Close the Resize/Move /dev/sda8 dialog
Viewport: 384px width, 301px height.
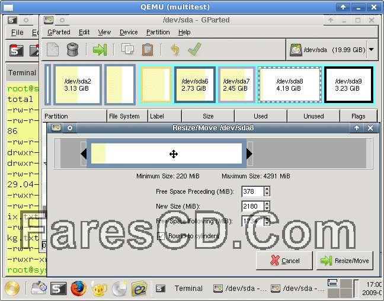(x=370, y=128)
